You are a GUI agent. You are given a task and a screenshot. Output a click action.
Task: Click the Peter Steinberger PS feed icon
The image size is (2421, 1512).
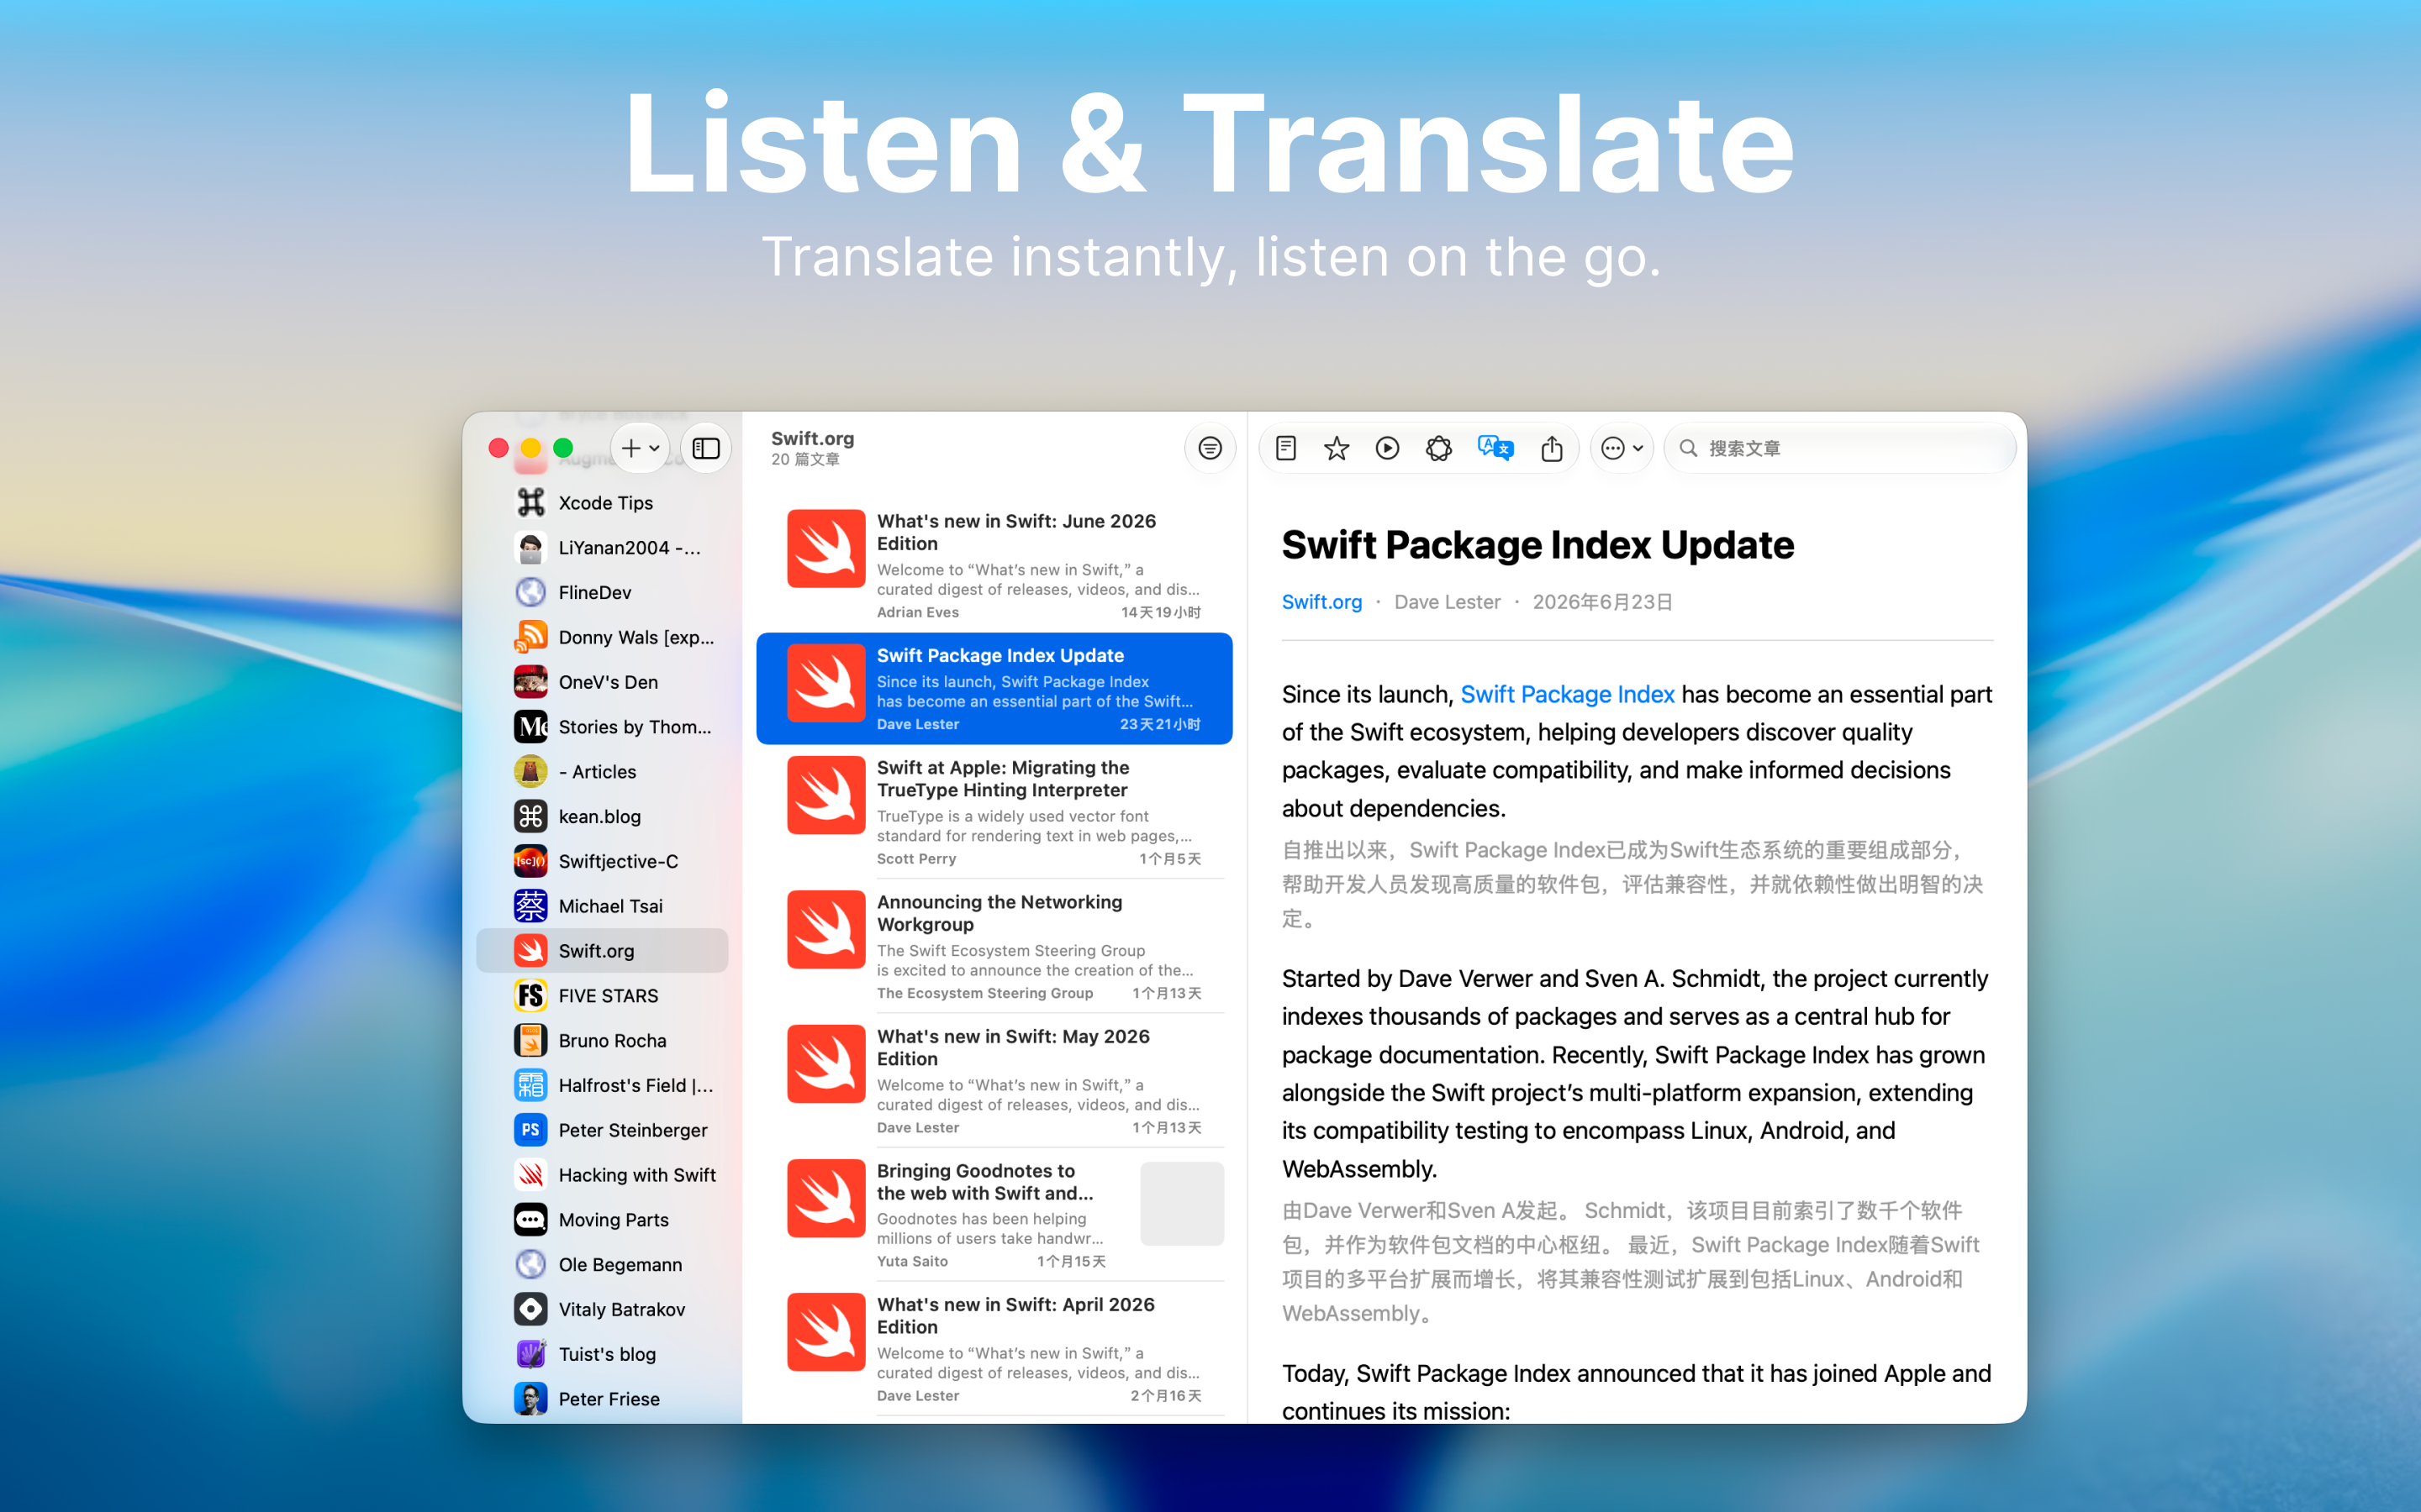(530, 1130)
